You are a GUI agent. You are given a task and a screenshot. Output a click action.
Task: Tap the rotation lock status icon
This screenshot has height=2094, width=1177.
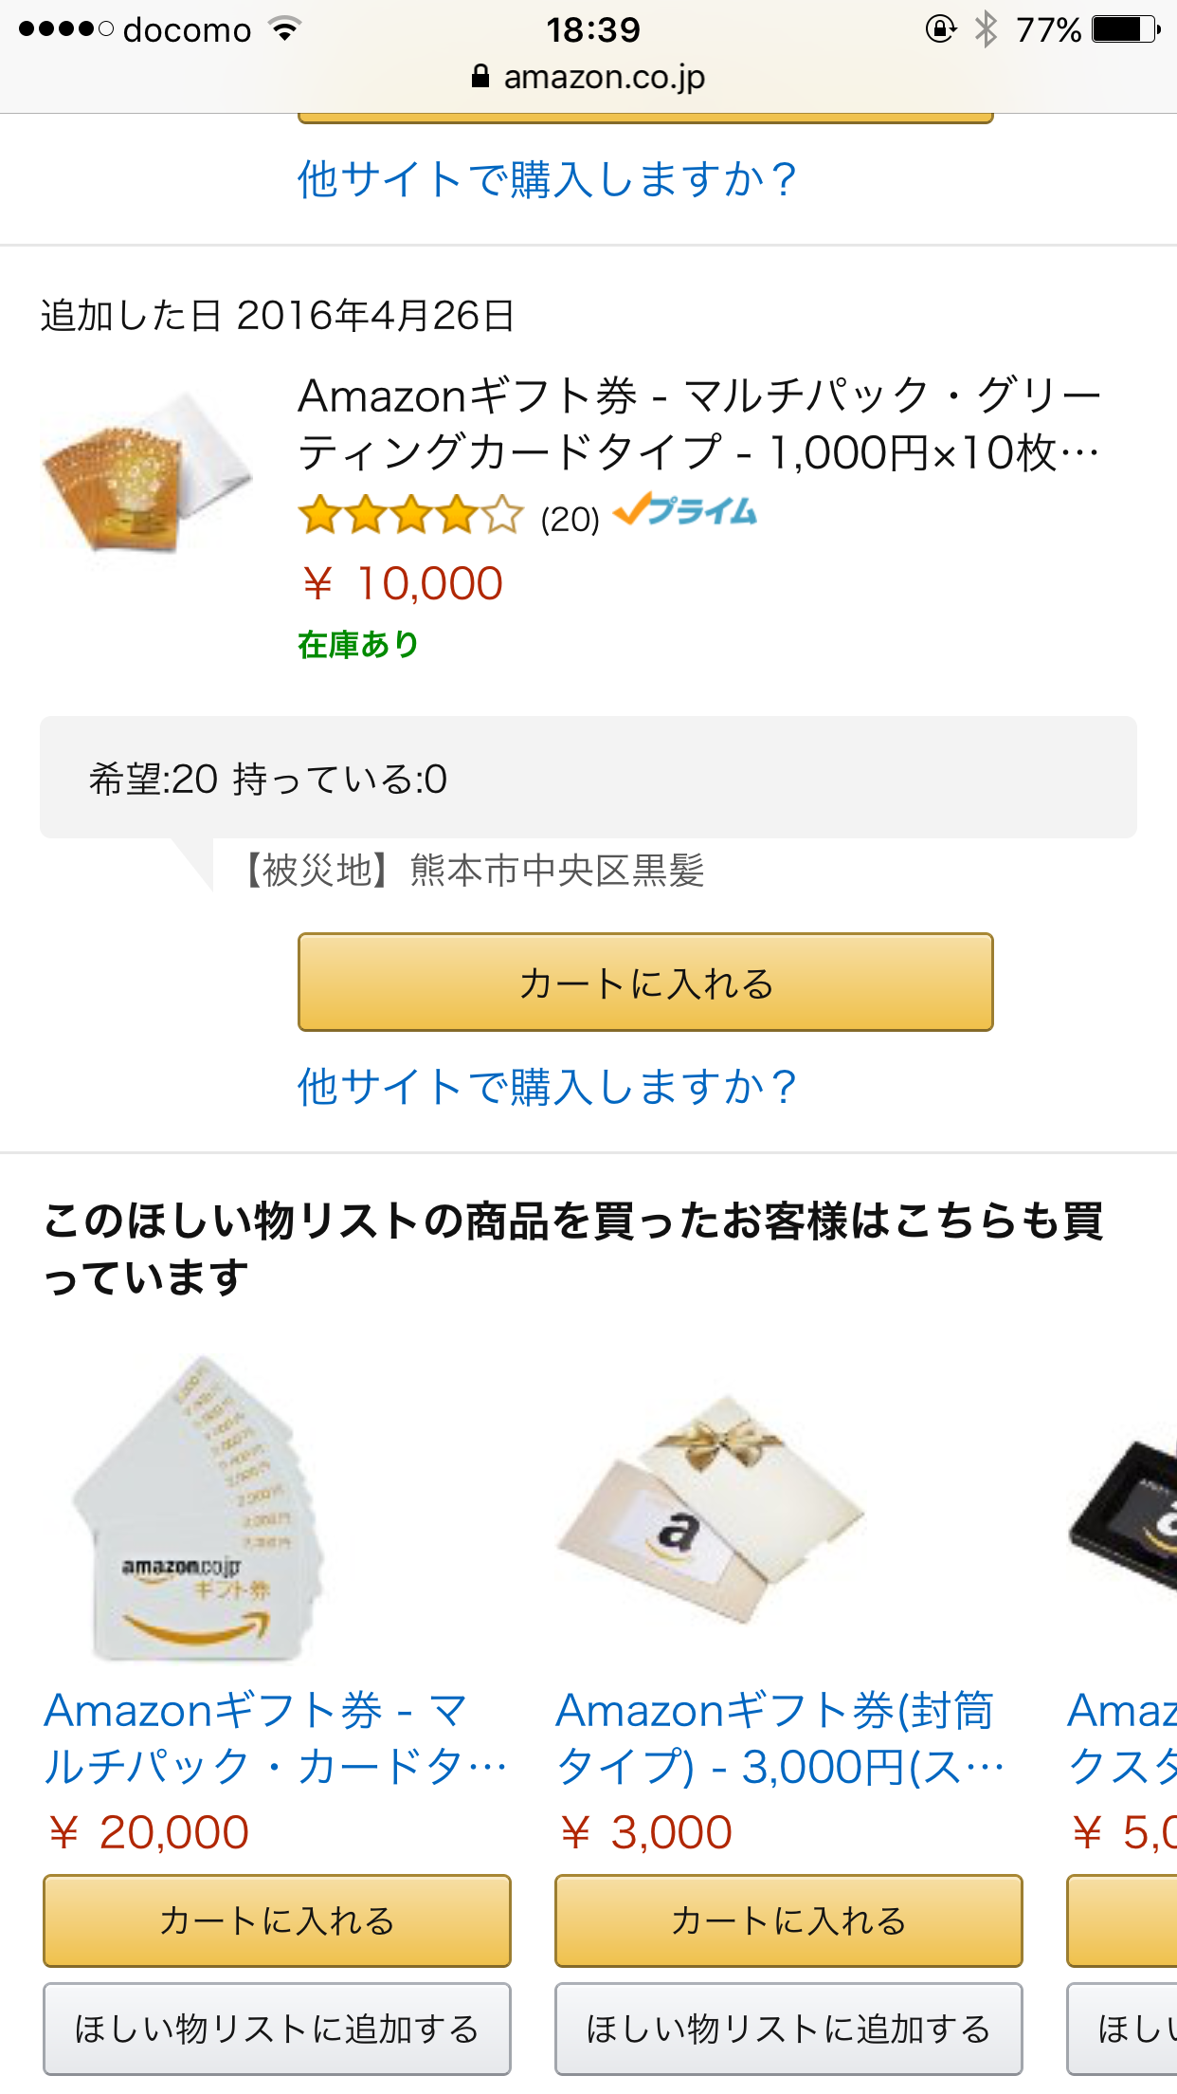click(940, 29)
